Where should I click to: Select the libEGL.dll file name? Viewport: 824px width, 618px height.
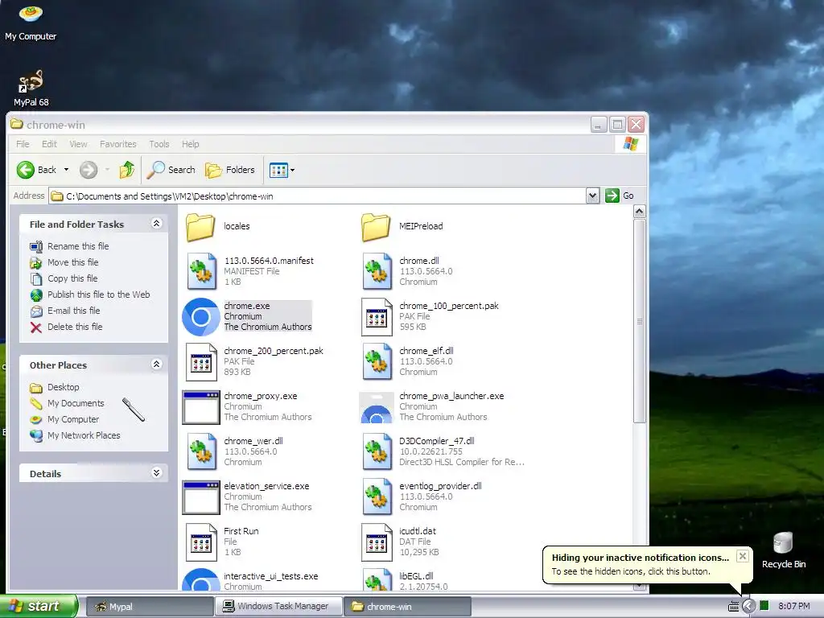coord(416,576)
